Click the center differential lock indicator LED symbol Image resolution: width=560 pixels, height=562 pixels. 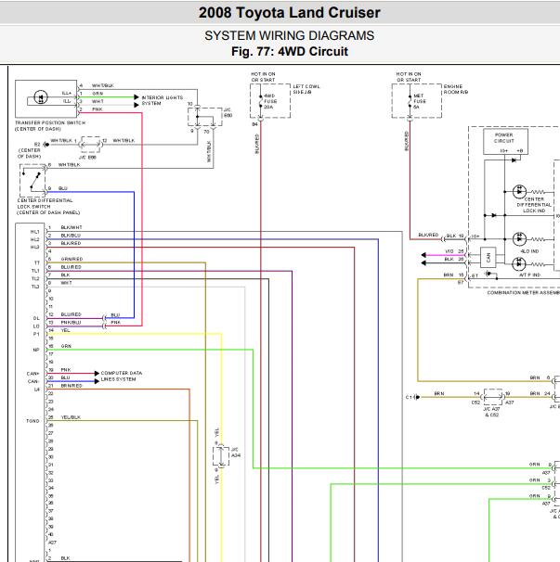pos(519,192)
